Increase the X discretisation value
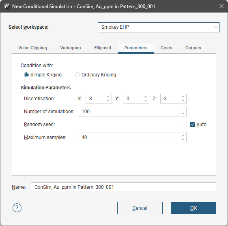Image resolution: width=228 pixels, height=226 pixels. point(108,97)
